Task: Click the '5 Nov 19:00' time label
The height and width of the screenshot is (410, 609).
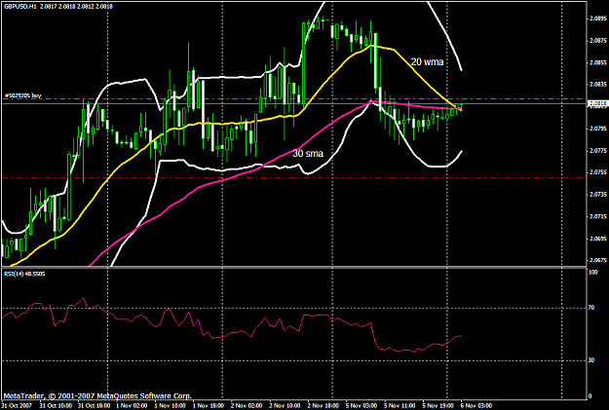Action: [438, 406]
